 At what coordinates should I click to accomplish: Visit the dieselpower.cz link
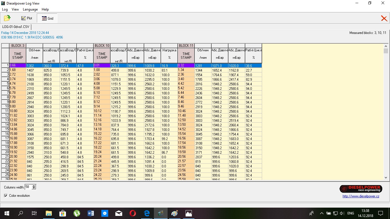click(x=361, y=196)
